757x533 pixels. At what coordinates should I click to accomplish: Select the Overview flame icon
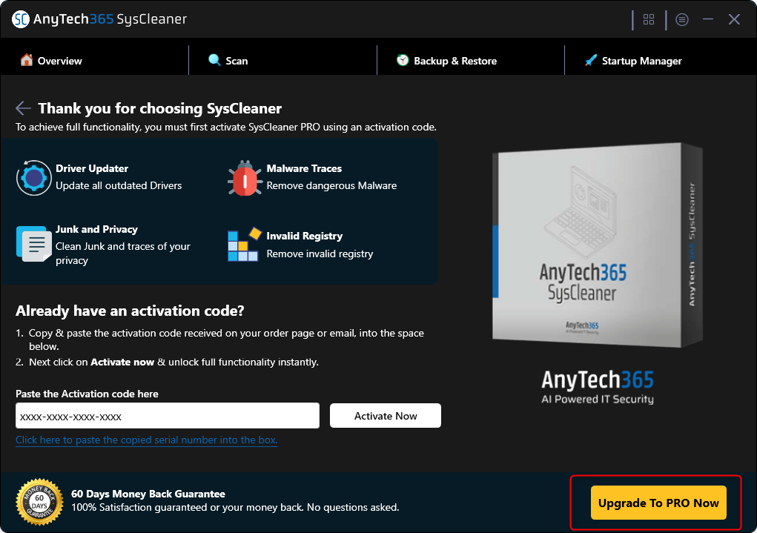[27, 61]
